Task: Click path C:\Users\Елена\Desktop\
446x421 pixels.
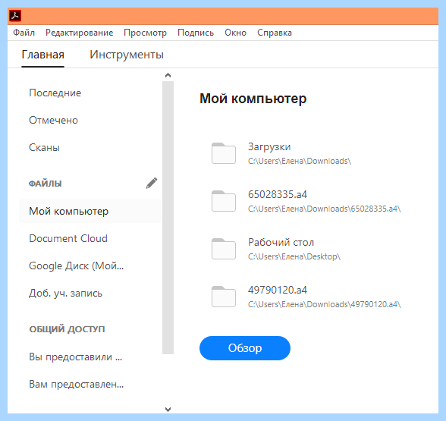Action: [294, 257]
